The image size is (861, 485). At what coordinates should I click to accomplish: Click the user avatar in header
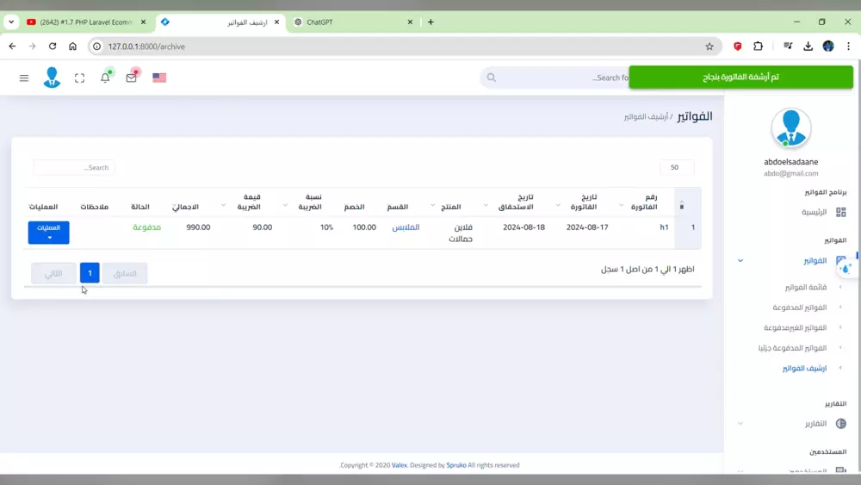(x=52, y=78)
